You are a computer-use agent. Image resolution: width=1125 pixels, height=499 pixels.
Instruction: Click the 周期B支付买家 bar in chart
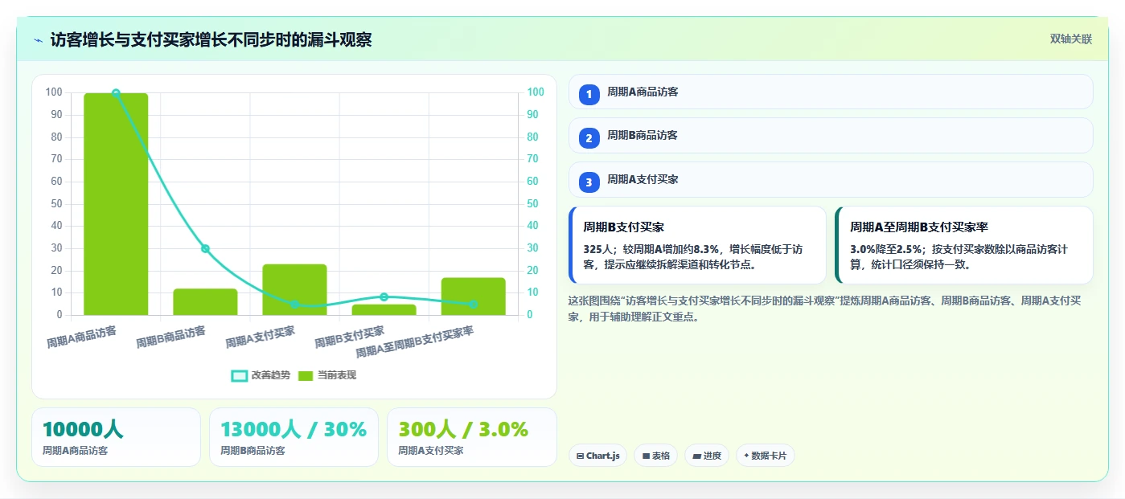coord(384,309)
